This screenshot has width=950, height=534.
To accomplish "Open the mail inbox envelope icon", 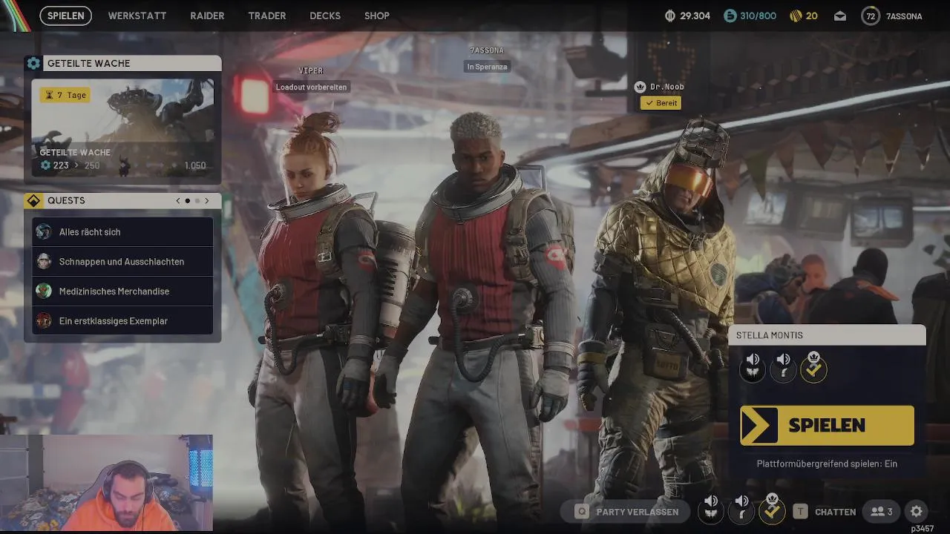I will point(840,16).
